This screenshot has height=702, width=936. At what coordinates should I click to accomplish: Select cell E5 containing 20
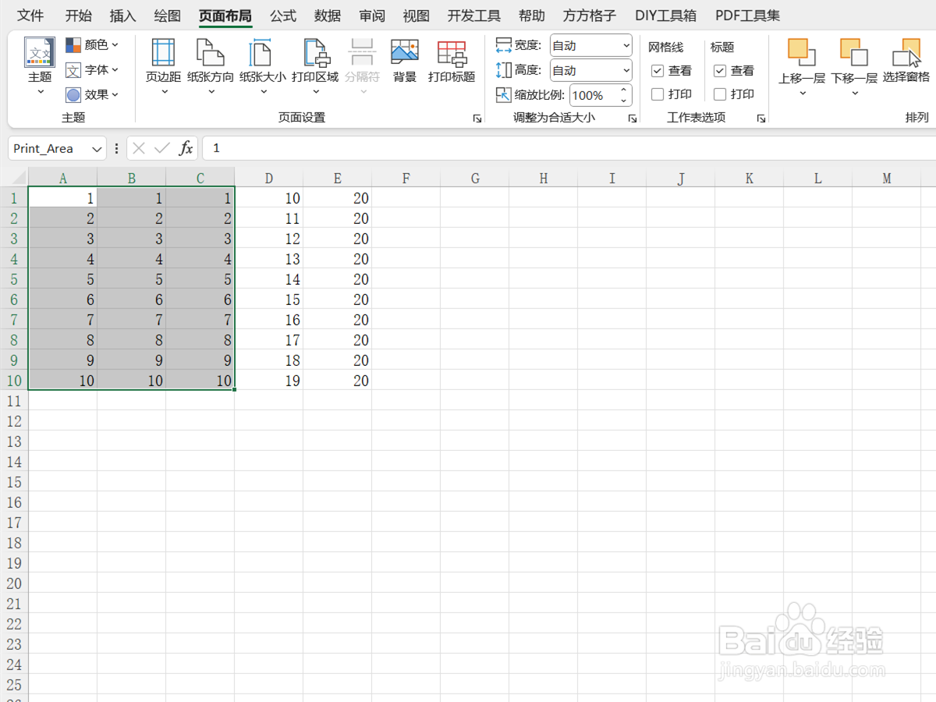[x=338, y=279]
